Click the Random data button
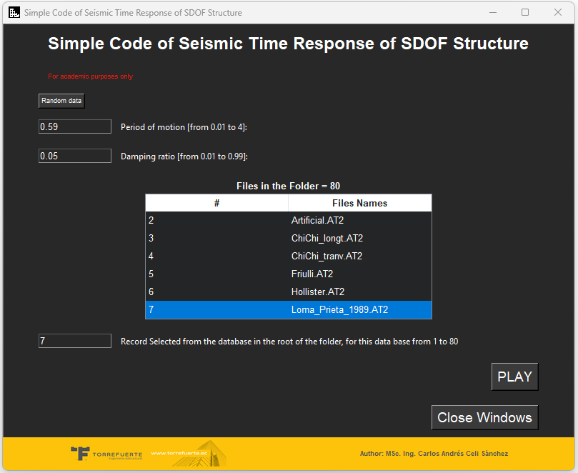 point(61,100)
